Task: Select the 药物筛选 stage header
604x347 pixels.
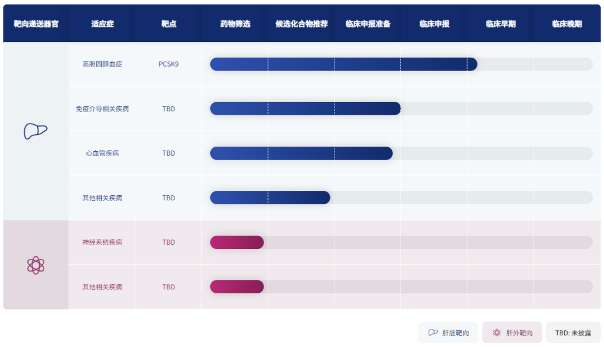Action: [235, 24]
